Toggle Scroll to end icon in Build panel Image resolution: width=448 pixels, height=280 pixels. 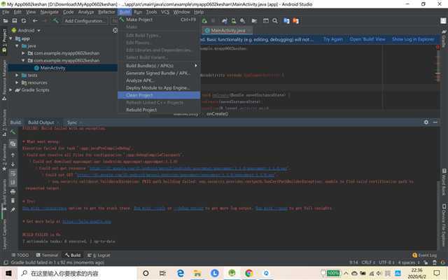[13, 182]
